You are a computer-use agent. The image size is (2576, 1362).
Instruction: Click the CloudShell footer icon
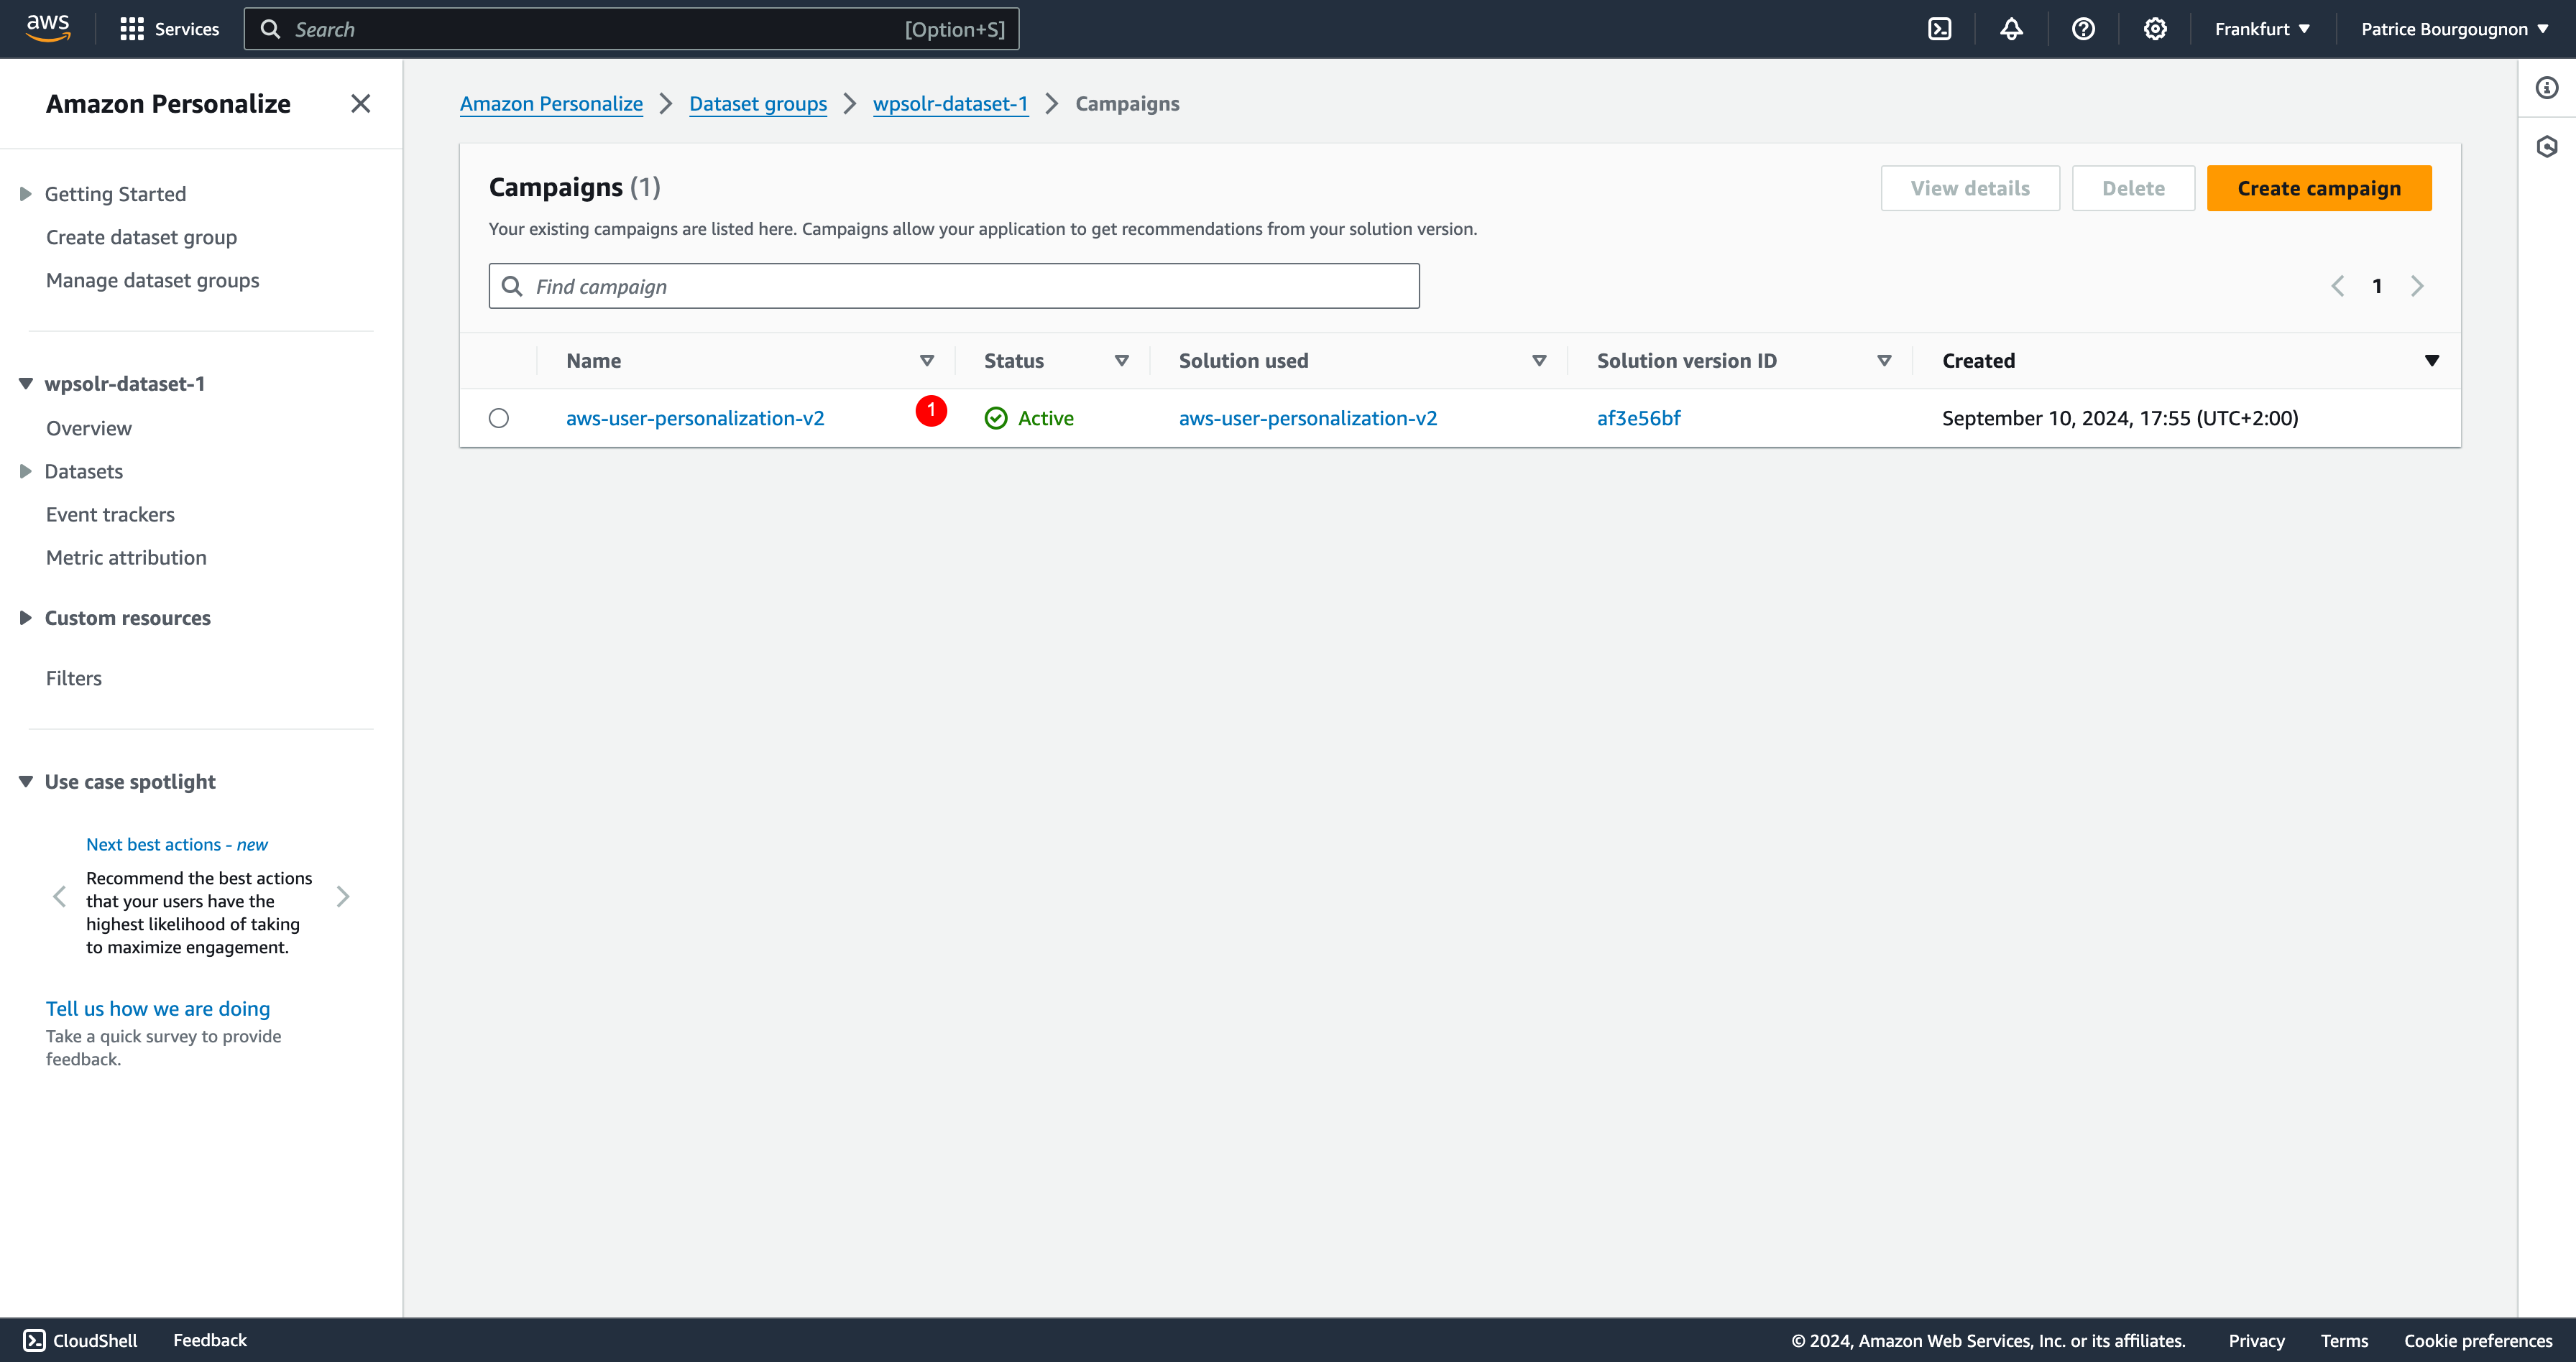click(34, 1340)
